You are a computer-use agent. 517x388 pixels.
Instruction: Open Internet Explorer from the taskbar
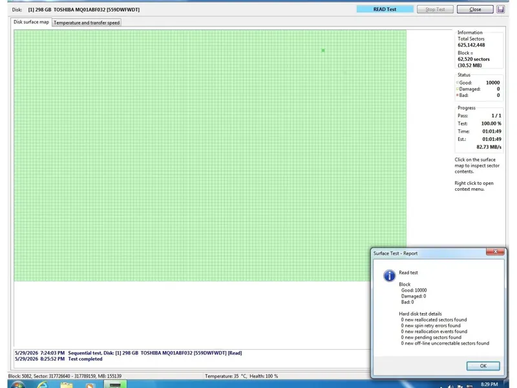tap(43, 385)
